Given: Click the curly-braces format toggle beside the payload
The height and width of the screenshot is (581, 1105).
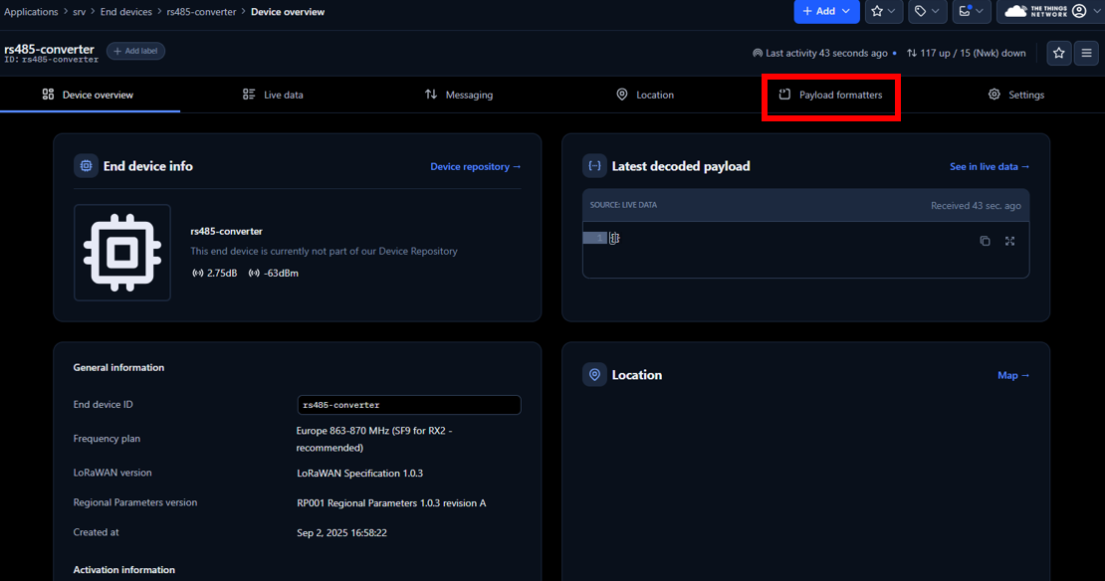Looking at the screenshot, I should point(614,238).
